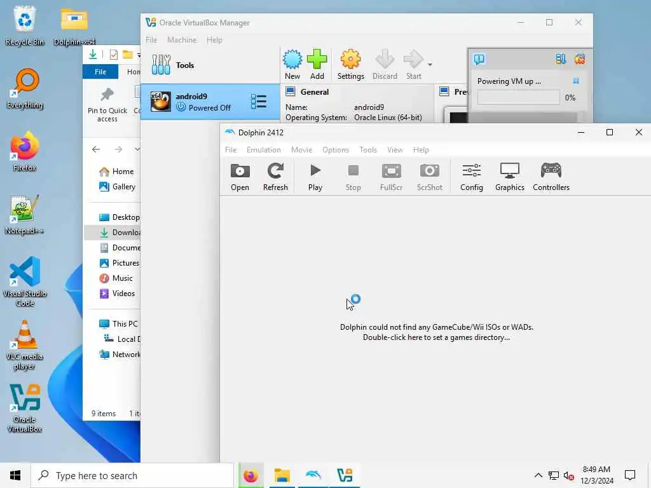Click Properties checkmark icon in Explorer titlebar
Image resolution: width=651 pixels, height=488 pixels.
pos(113,55)
